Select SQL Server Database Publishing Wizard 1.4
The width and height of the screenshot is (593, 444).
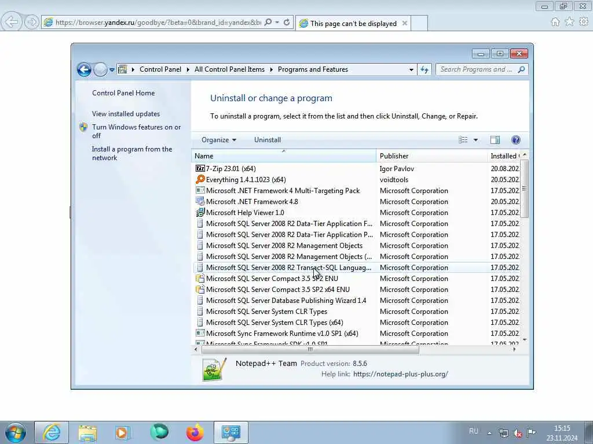coord(286,301)
